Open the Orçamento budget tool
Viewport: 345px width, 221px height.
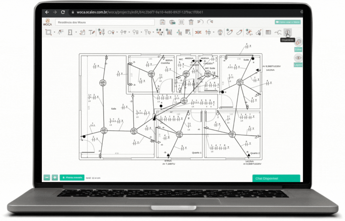[x=288, y=32]
